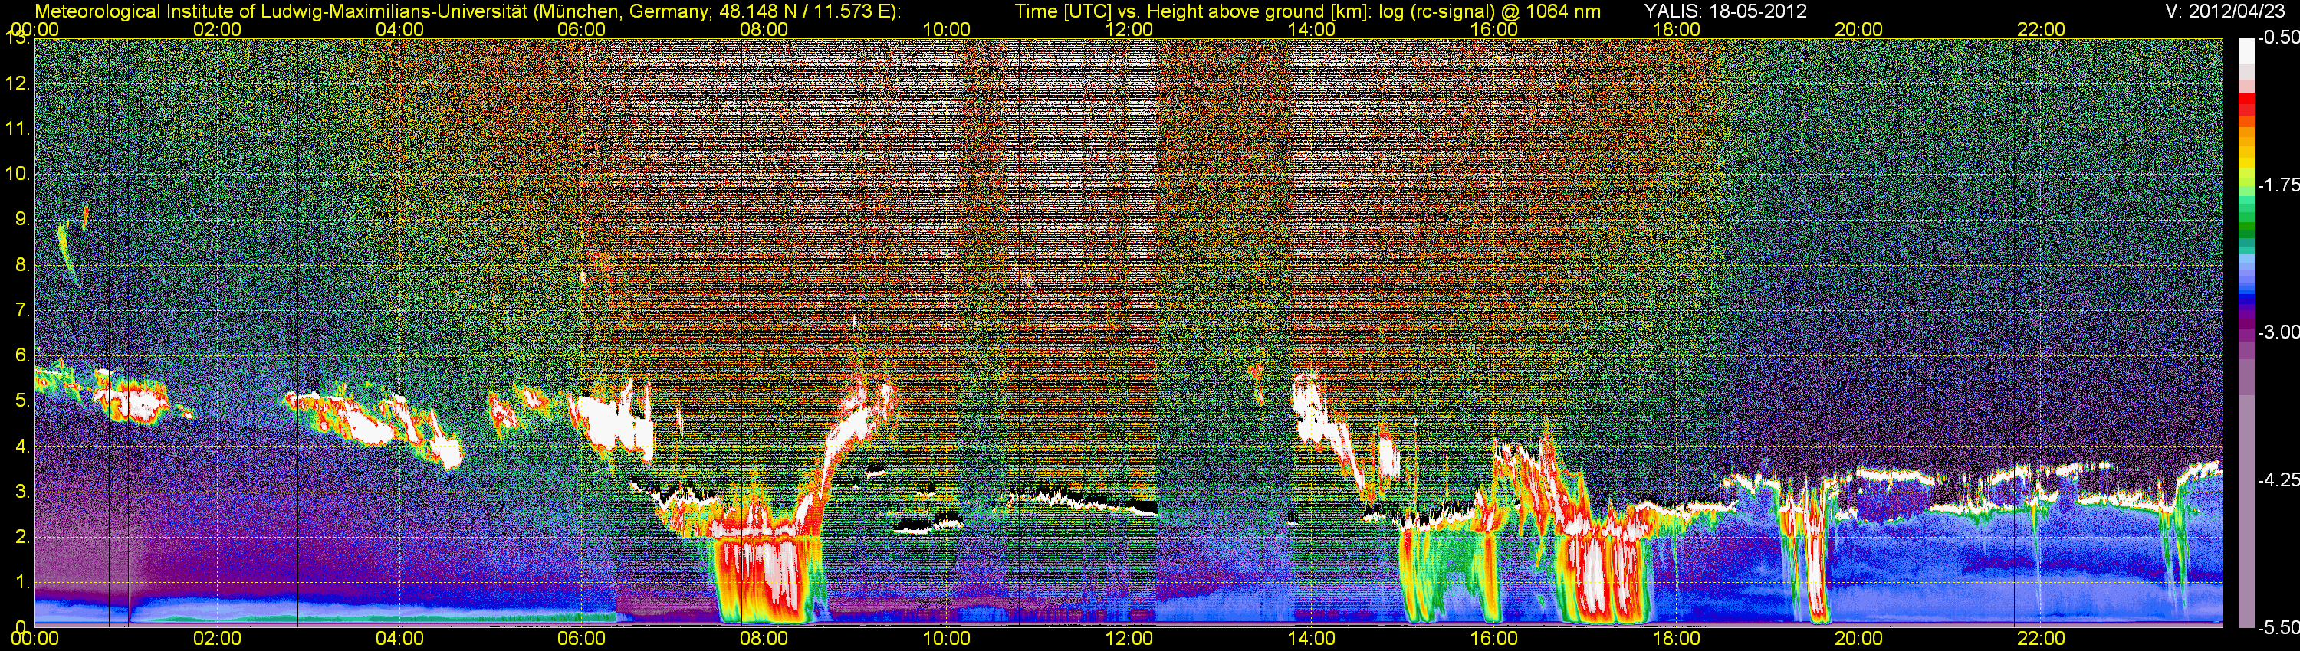The height and width of the screenshot is (651, 2300).
Task: Click the height axis label 12
Action: [18, 83]
